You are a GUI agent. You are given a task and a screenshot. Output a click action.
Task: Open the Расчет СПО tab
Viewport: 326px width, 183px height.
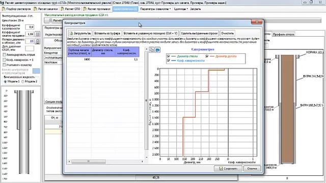[70, 9]
